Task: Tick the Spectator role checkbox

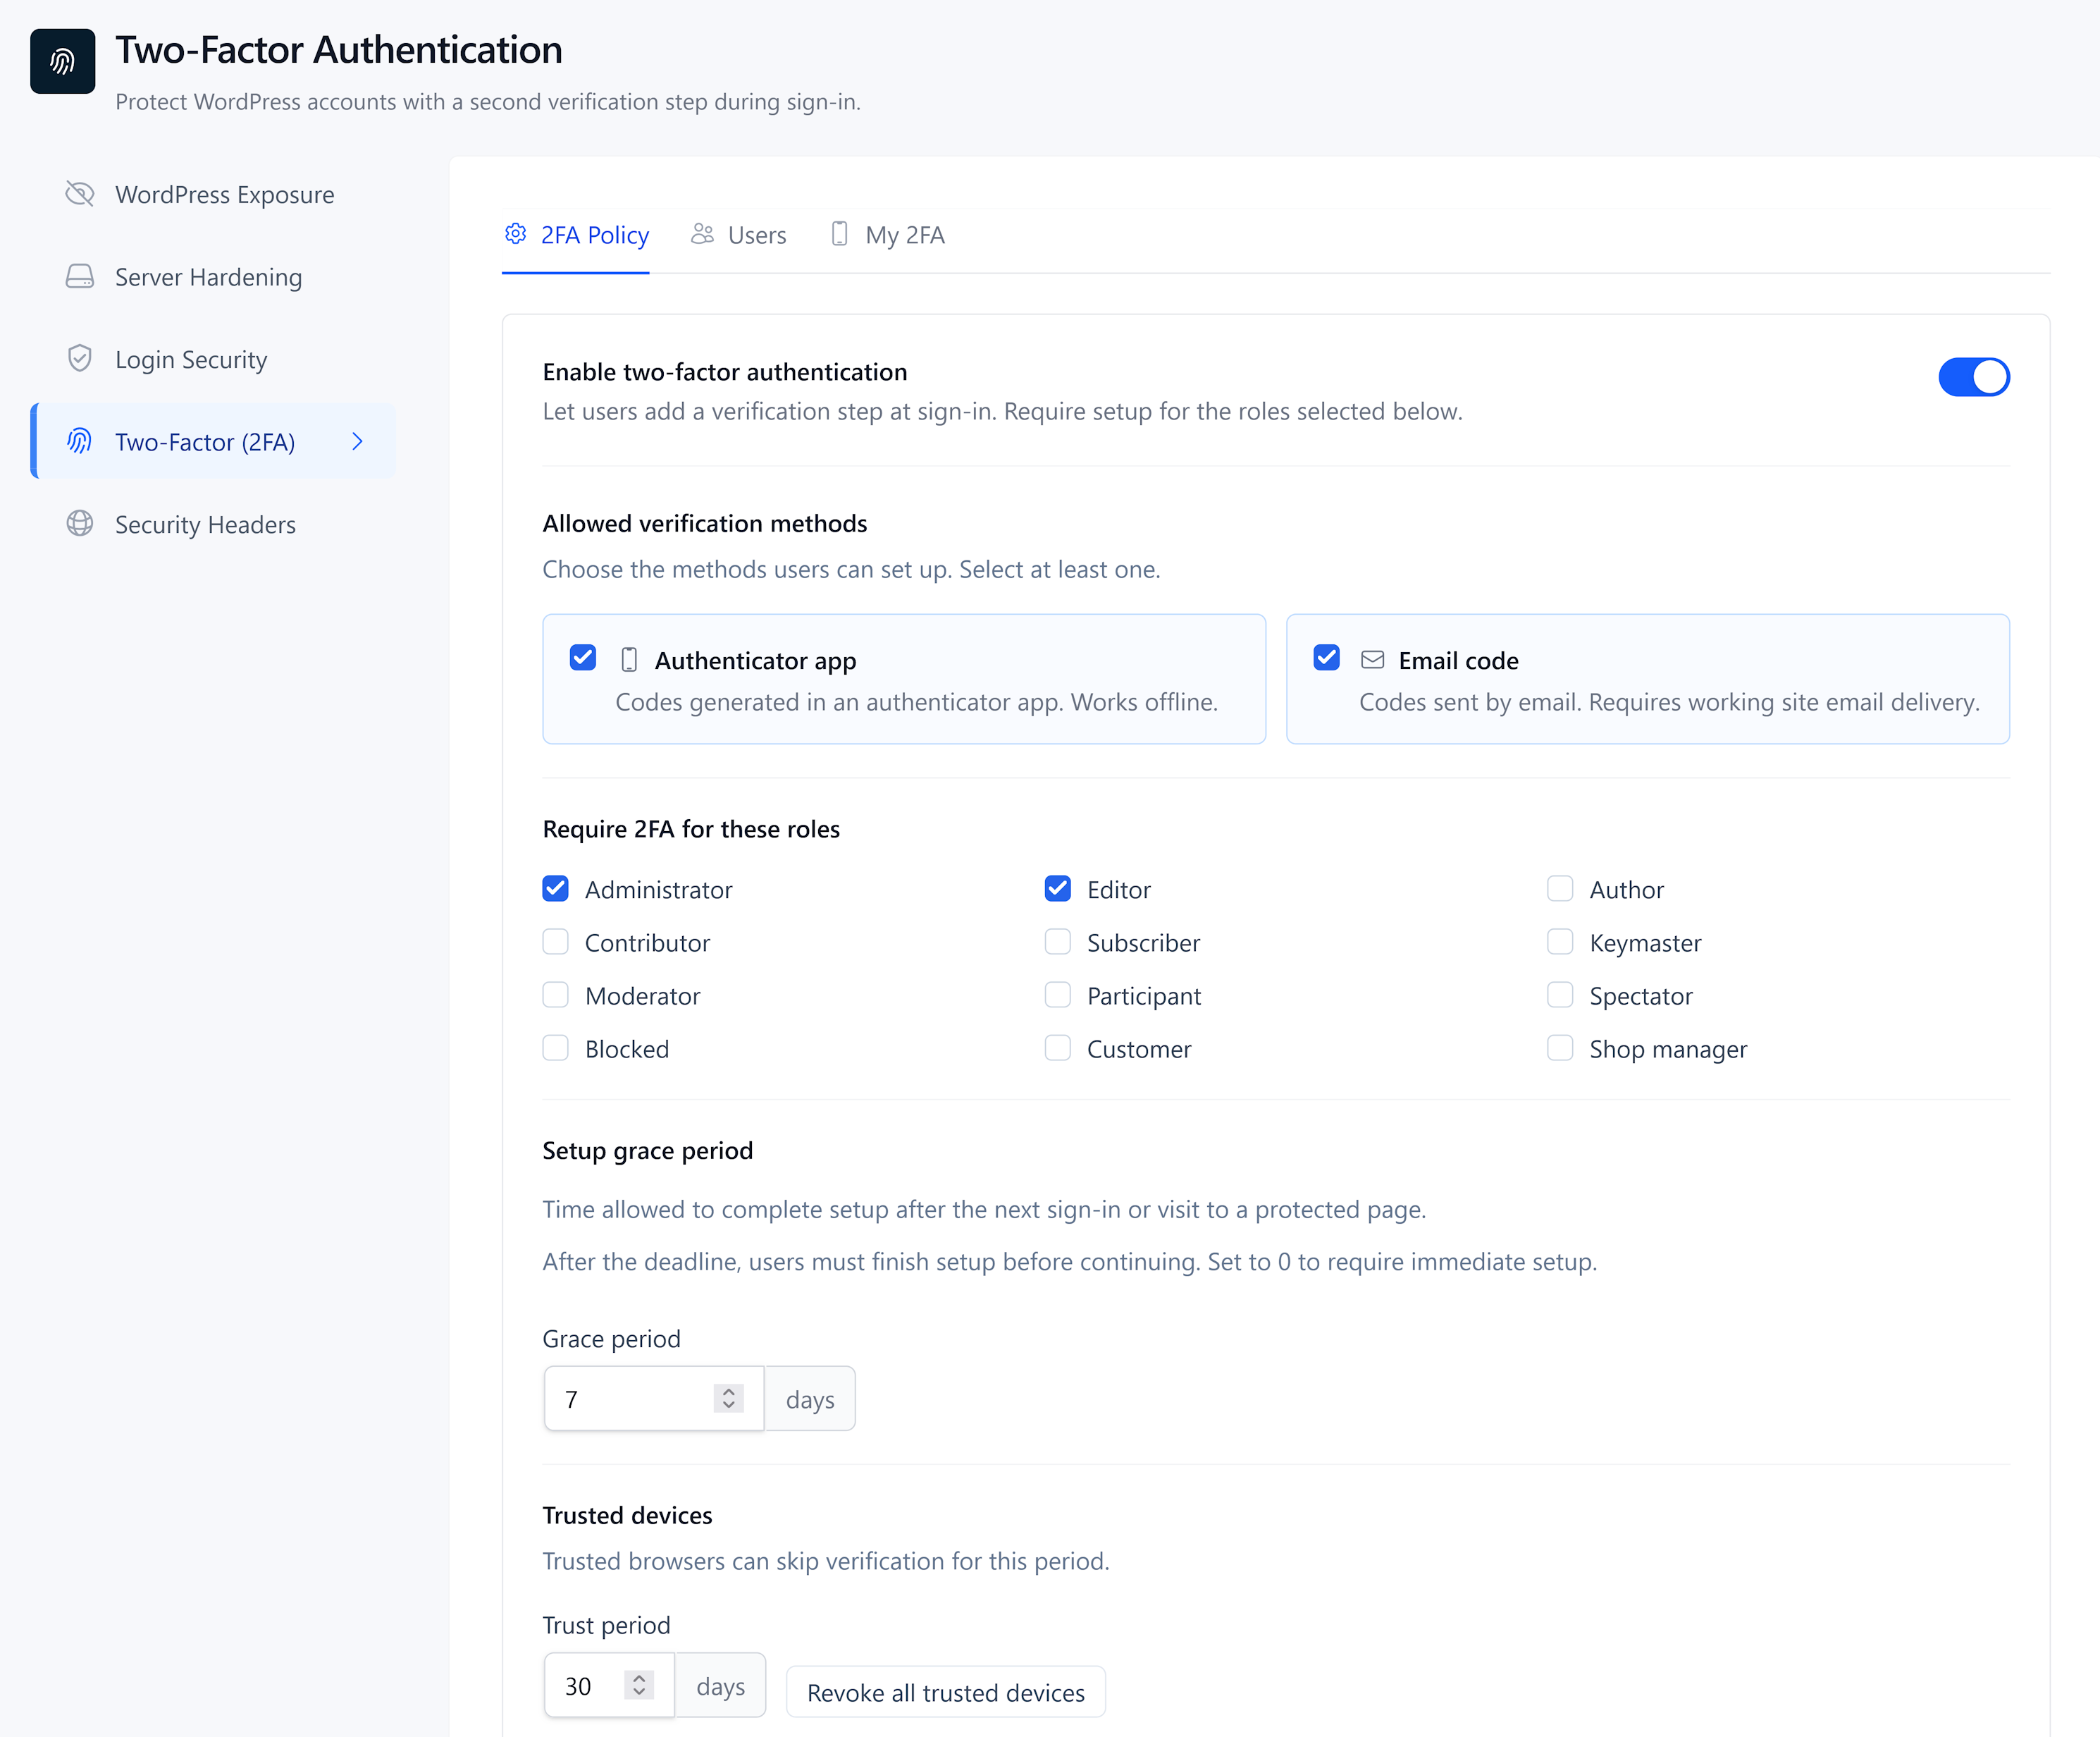Action: pos(1560,995)
